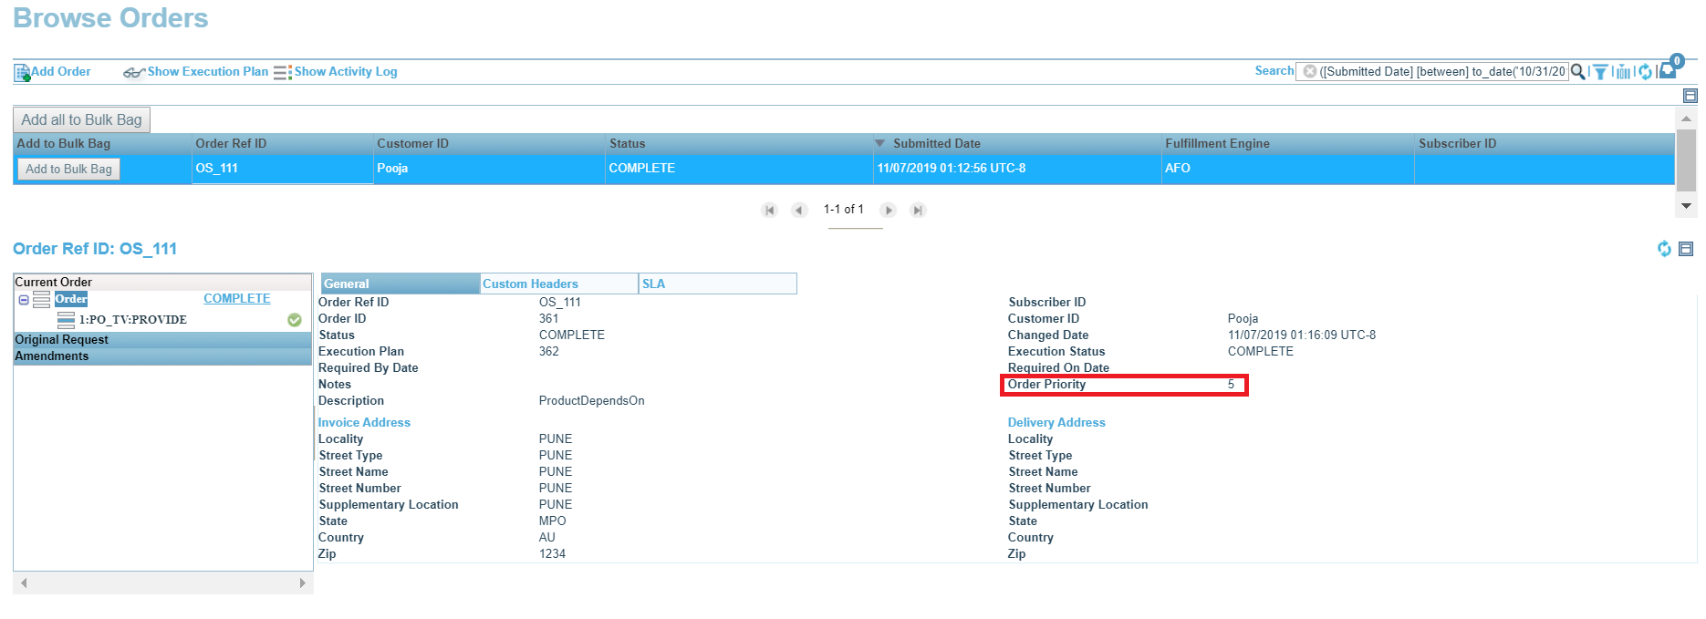Open the COMPLETE status link in tree
This screenshot has height=619, width=1706.
(x=237, y=298)
